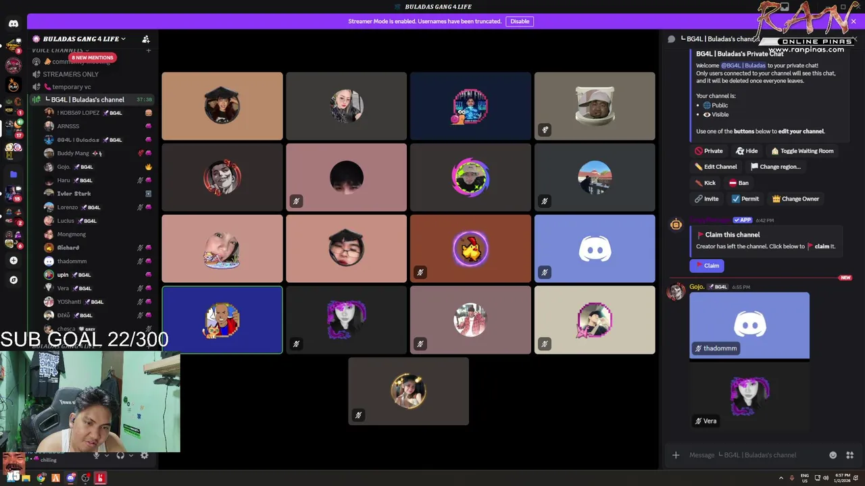The height and width of the screenshot is (486, 865).
Task: Click the Invite button
Action: pos(706,199)
